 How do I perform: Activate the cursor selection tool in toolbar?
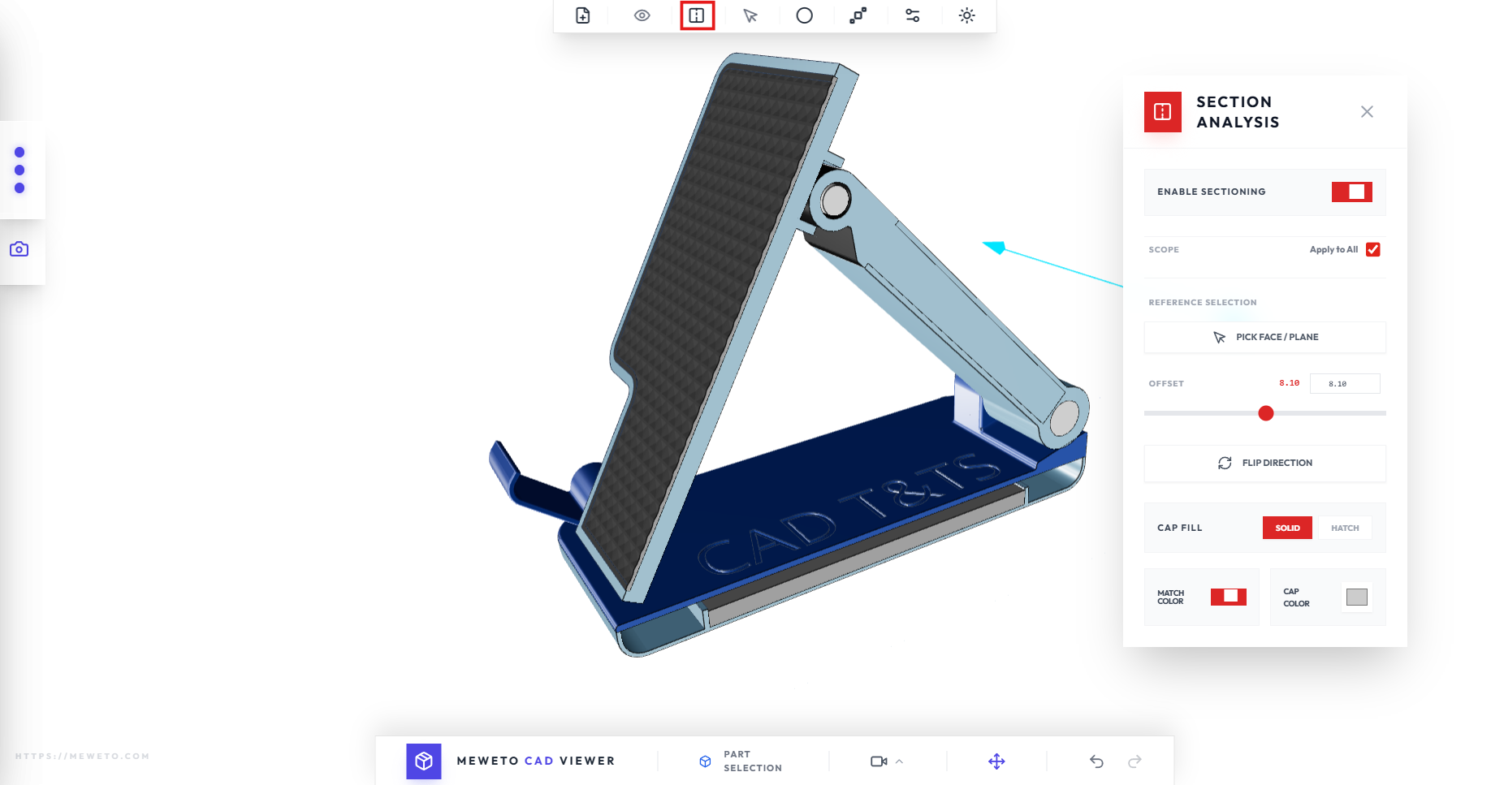point(750,15)
